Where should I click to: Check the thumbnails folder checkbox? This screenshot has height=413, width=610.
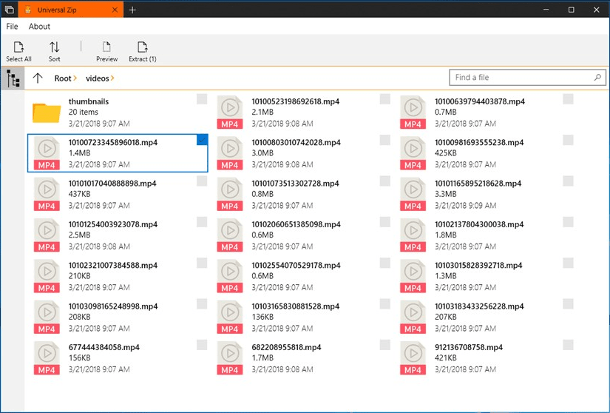pyautogui.click(x=202, y=99)
